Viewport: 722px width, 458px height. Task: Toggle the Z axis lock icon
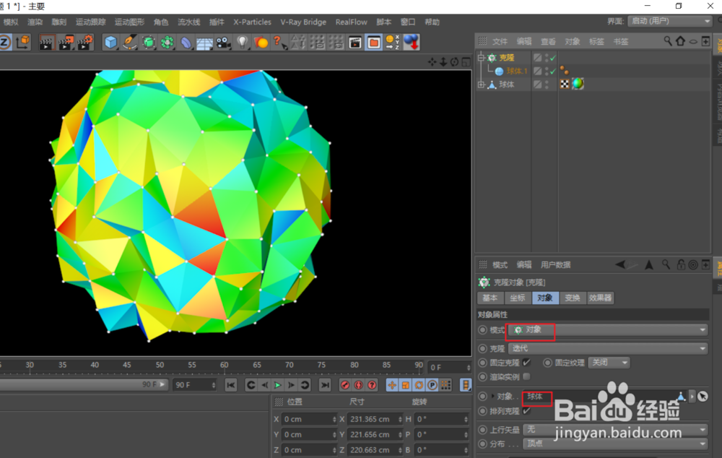[x=4, y=43]
